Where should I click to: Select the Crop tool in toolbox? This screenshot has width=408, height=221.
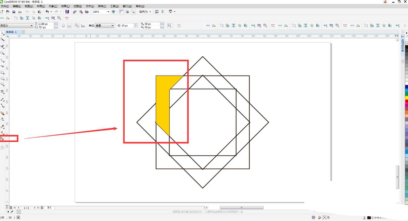tap(2, 46)
